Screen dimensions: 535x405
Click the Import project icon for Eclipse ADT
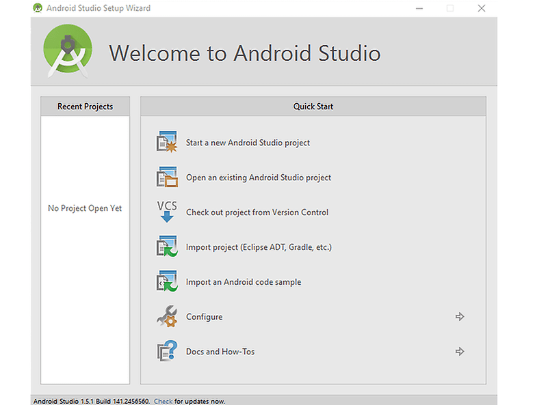(167, 247)
